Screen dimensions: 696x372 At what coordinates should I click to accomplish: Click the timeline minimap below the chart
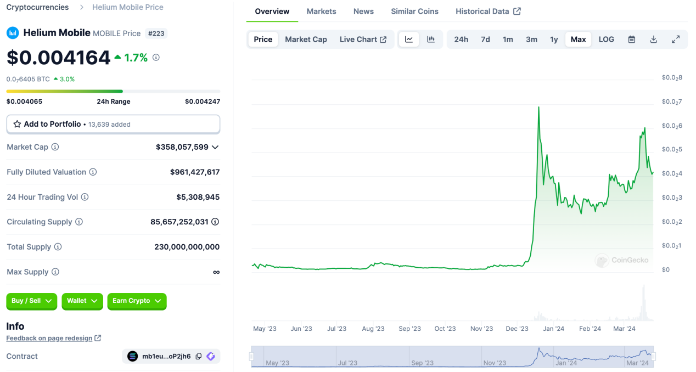(x=450, y=356)
